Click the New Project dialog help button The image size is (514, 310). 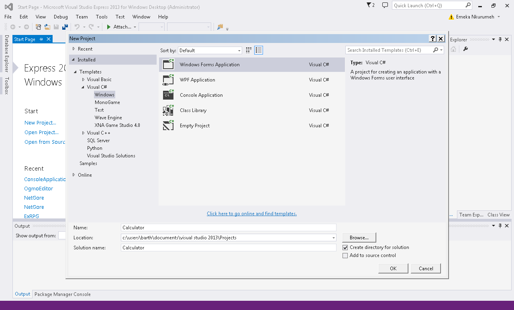tap(432, 39)
